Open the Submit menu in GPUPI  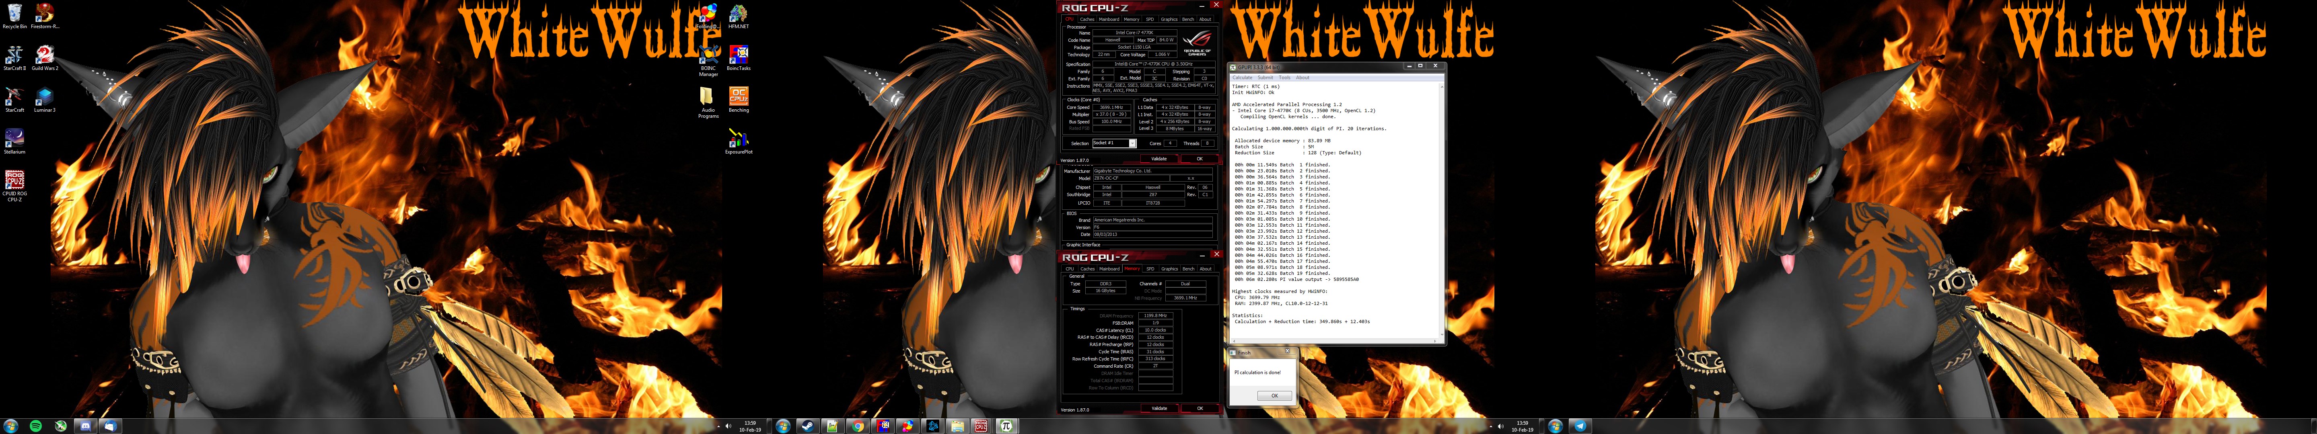click(1265, 77)
